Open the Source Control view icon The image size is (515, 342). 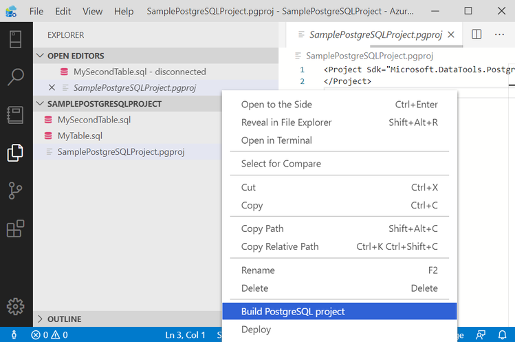(x=16, y=191)
